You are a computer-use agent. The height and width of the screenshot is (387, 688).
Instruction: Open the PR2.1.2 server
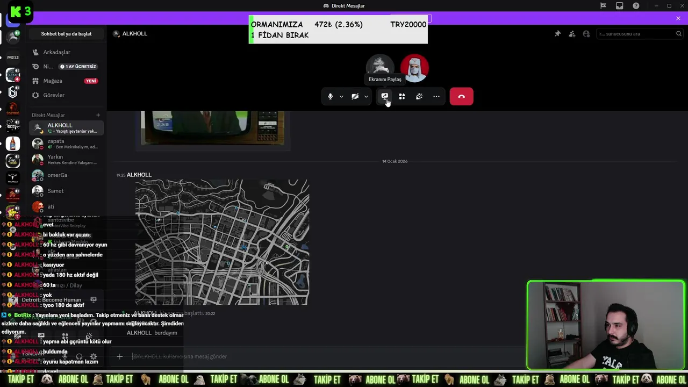13,57
